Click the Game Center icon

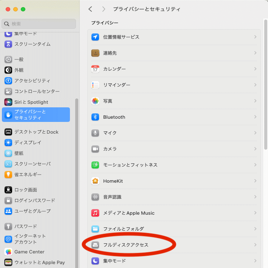(8, 252)
